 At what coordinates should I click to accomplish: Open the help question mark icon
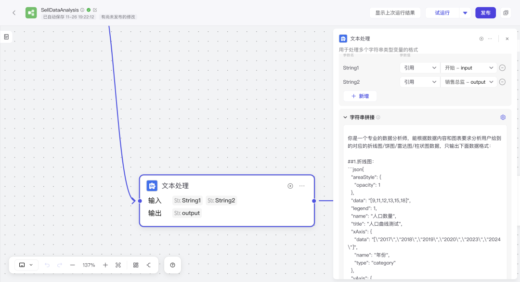(172, 265)
